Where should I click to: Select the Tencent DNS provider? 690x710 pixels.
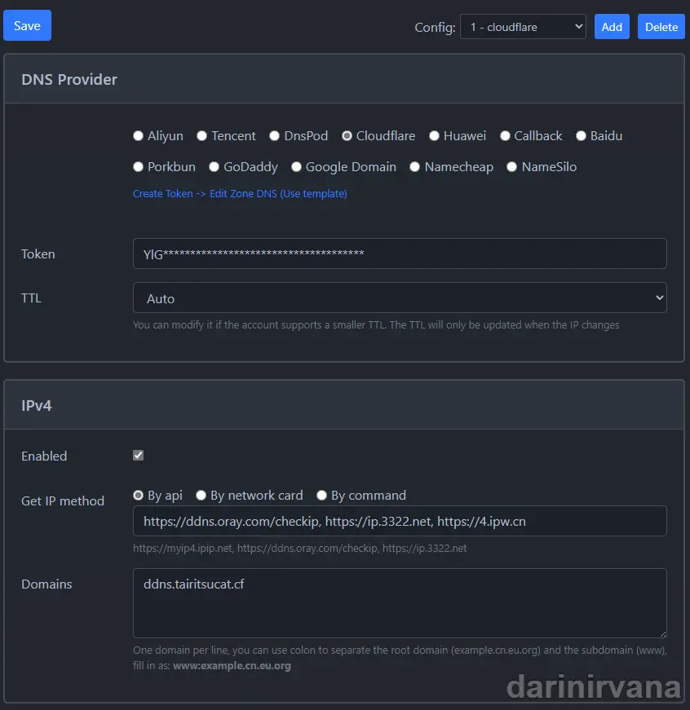click(x=201, y=136)
